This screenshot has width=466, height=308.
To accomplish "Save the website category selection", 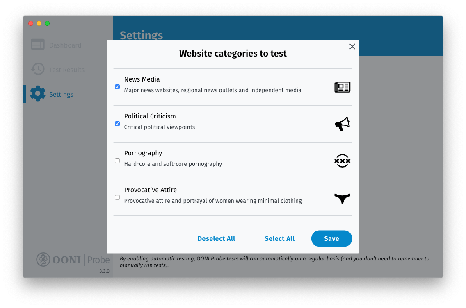I will (331, 238).
